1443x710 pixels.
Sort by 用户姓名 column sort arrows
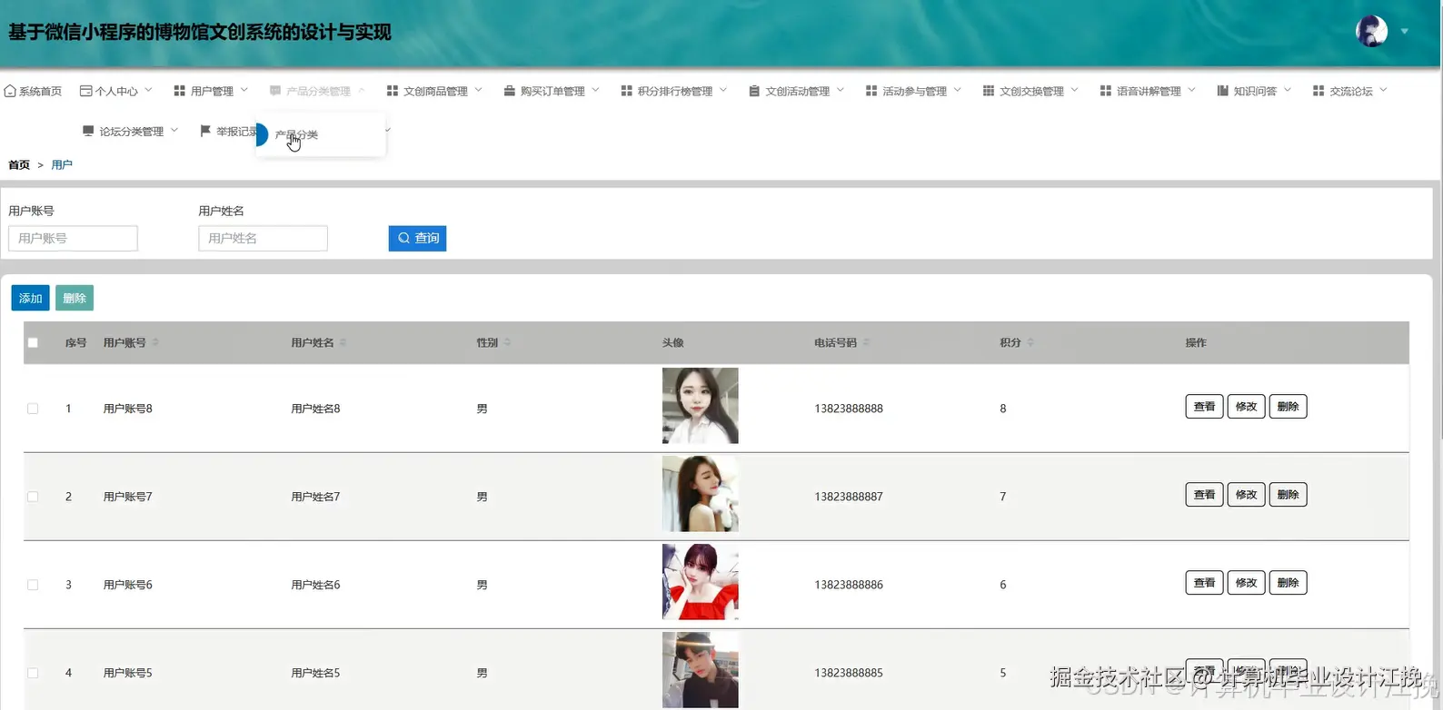[343, 342]
